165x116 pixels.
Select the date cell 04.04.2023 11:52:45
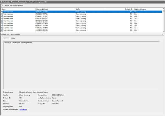(x=42, y=26)
